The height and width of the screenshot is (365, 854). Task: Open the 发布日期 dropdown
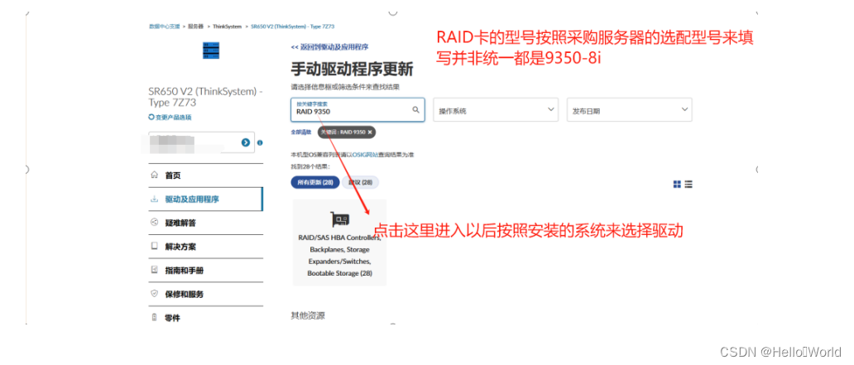tap(630, 109)
